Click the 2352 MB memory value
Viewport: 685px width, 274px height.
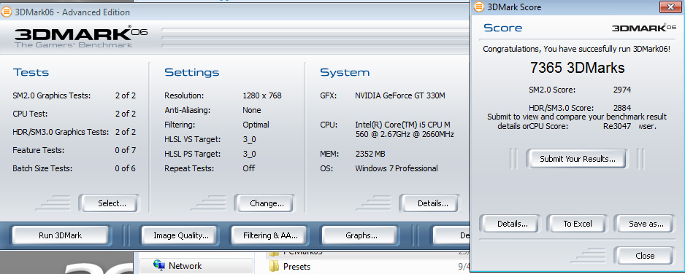[x=370, y=154]
